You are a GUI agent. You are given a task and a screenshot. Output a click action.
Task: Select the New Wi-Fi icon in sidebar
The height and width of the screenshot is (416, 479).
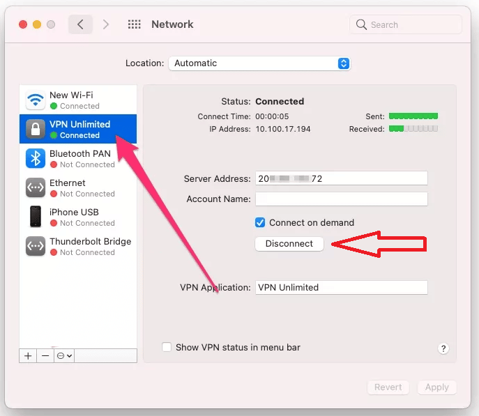coord(36,100)
